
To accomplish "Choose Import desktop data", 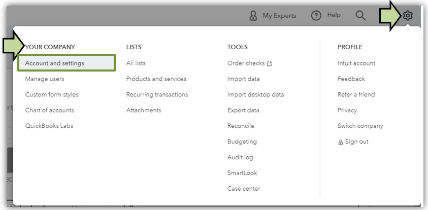I will coord(255,95).
